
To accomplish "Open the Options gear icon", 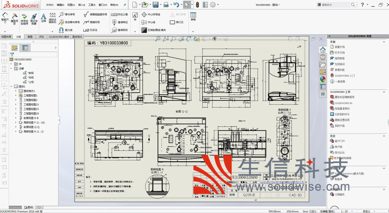I will coord(213,5).
